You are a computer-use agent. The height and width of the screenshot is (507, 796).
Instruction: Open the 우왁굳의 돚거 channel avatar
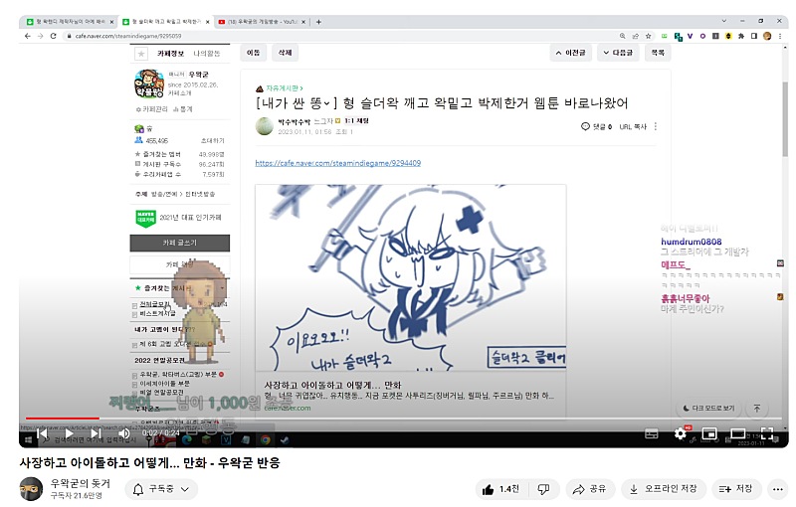click(x=31, y=489)
